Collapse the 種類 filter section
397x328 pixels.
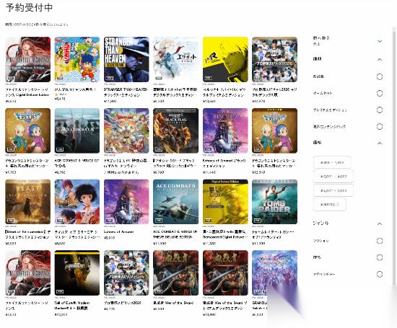point(379,60)
